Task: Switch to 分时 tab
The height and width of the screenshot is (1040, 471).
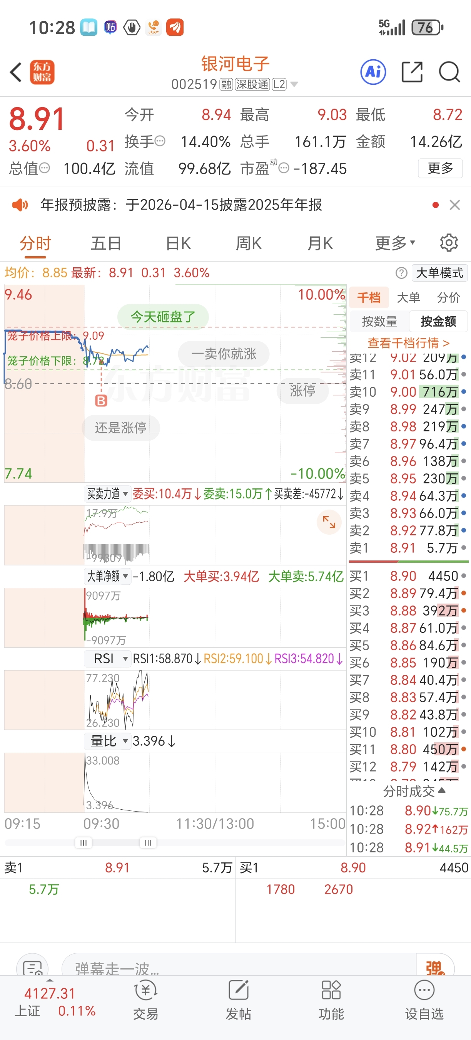Action: tap(35, 243)
